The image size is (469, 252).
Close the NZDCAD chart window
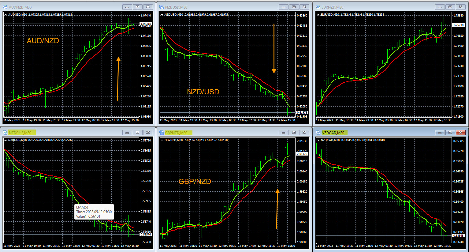(x=460, y=133)
